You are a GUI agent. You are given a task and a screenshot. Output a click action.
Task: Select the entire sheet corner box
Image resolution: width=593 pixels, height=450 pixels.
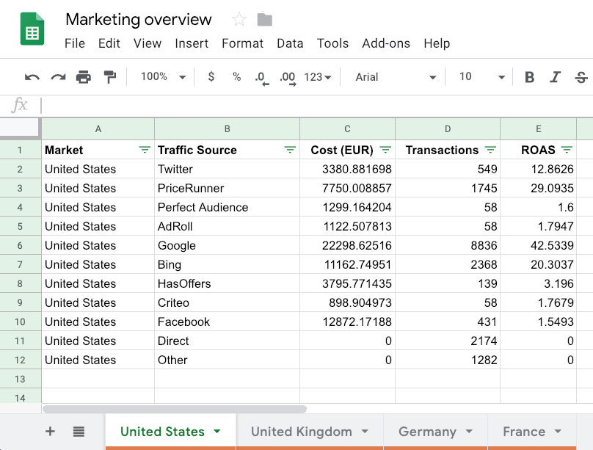coord(20,128)
